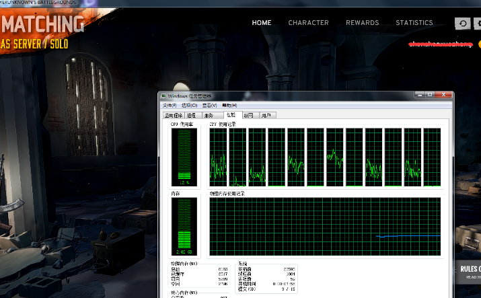Go to the HOME menu

click(x=262, y=23)
